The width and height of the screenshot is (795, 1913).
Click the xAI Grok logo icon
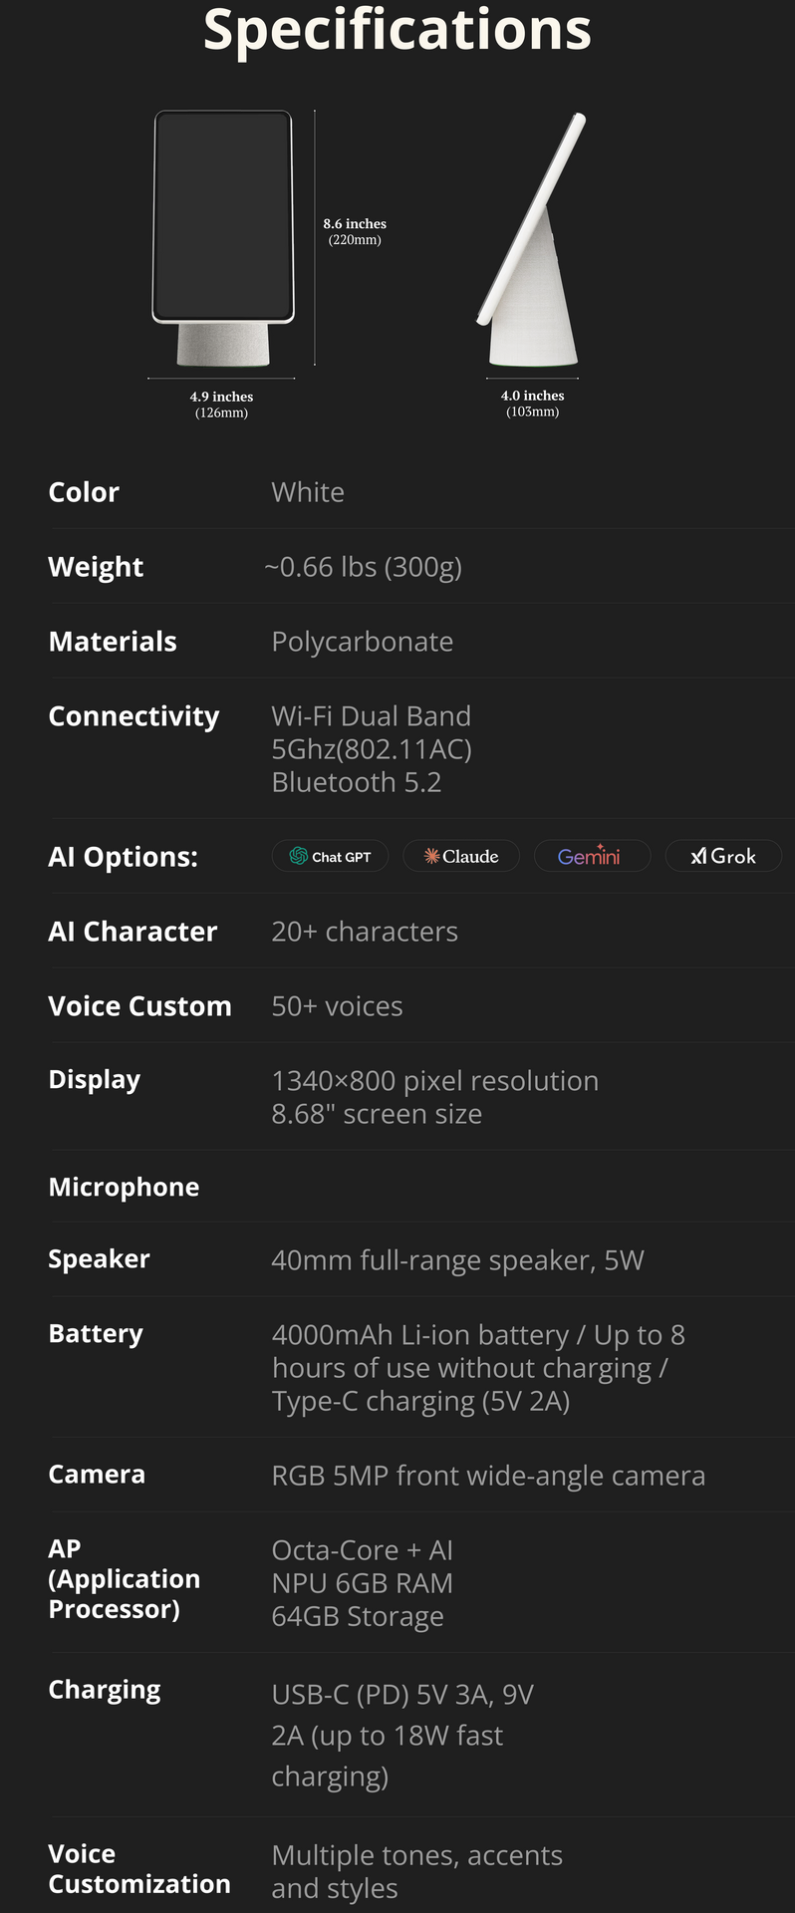pos(698,856)
